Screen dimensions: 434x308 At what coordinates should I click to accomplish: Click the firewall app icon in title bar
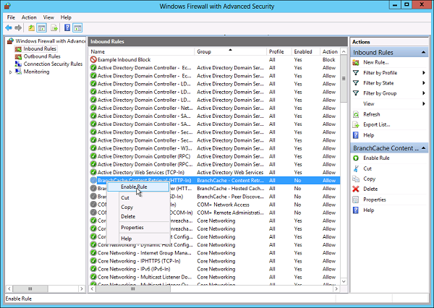[8, 6]
